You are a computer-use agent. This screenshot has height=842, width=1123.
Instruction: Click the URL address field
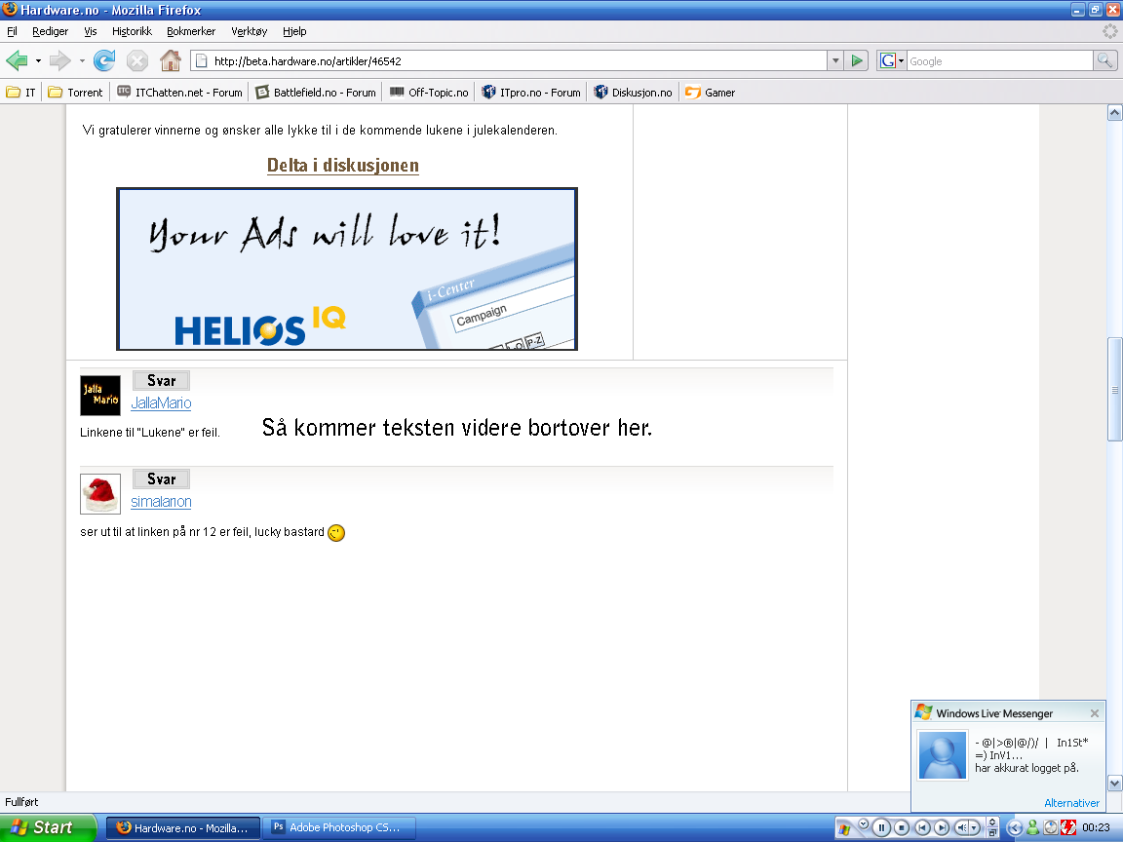pyautogui.click(x=509, y=60)
